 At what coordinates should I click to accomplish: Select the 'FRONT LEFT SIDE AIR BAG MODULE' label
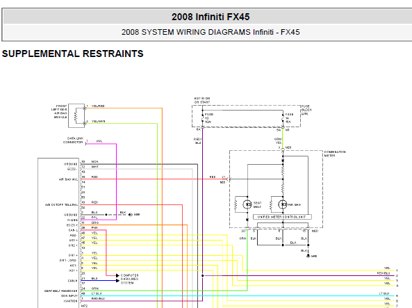coord(59,111)
